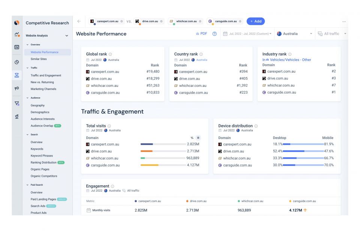Click the back arrow in the top bar
Viewport: 360px width, 231px height.
click(x=79, y=21)
